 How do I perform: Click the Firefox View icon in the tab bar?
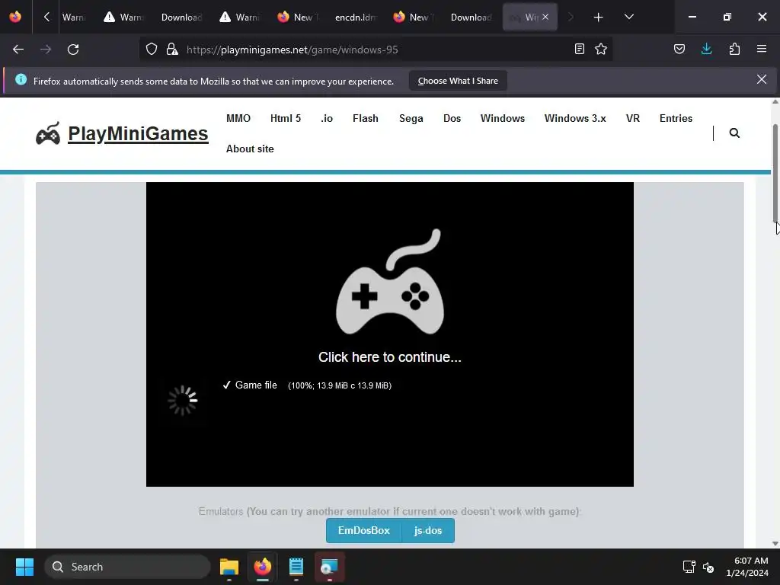(x=15, y=17)
